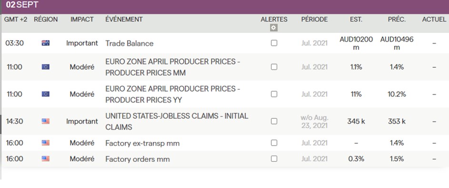
Task: Enable alert for Initial Jobless Claims
Action: [x=274, y=121]
